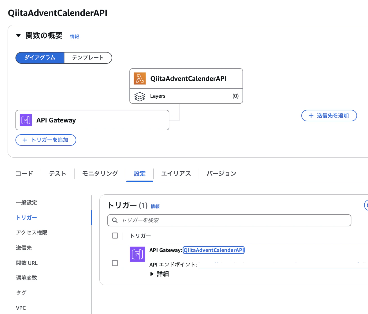Click the API エンドポイント label
Viewport: 368px width, 314px height.
pos(173,265)
